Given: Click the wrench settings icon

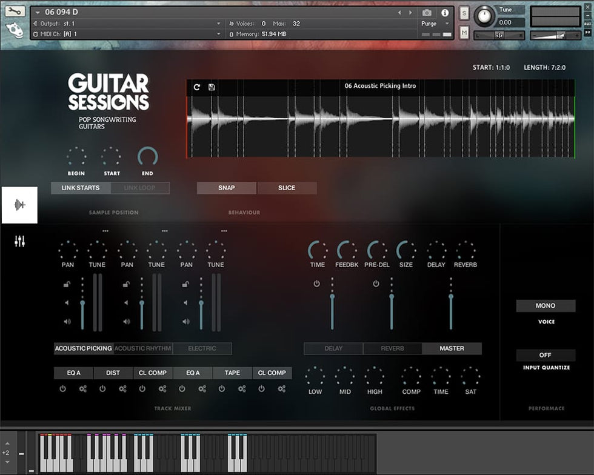Looking at the screenshot, I should 15,12.
